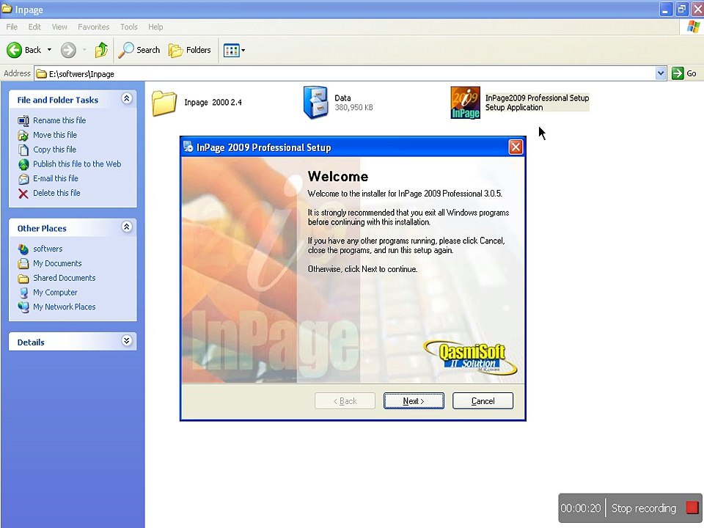Viewport: 704px width, 528px height.
Task: Click Rename this file
Action: 59,120
